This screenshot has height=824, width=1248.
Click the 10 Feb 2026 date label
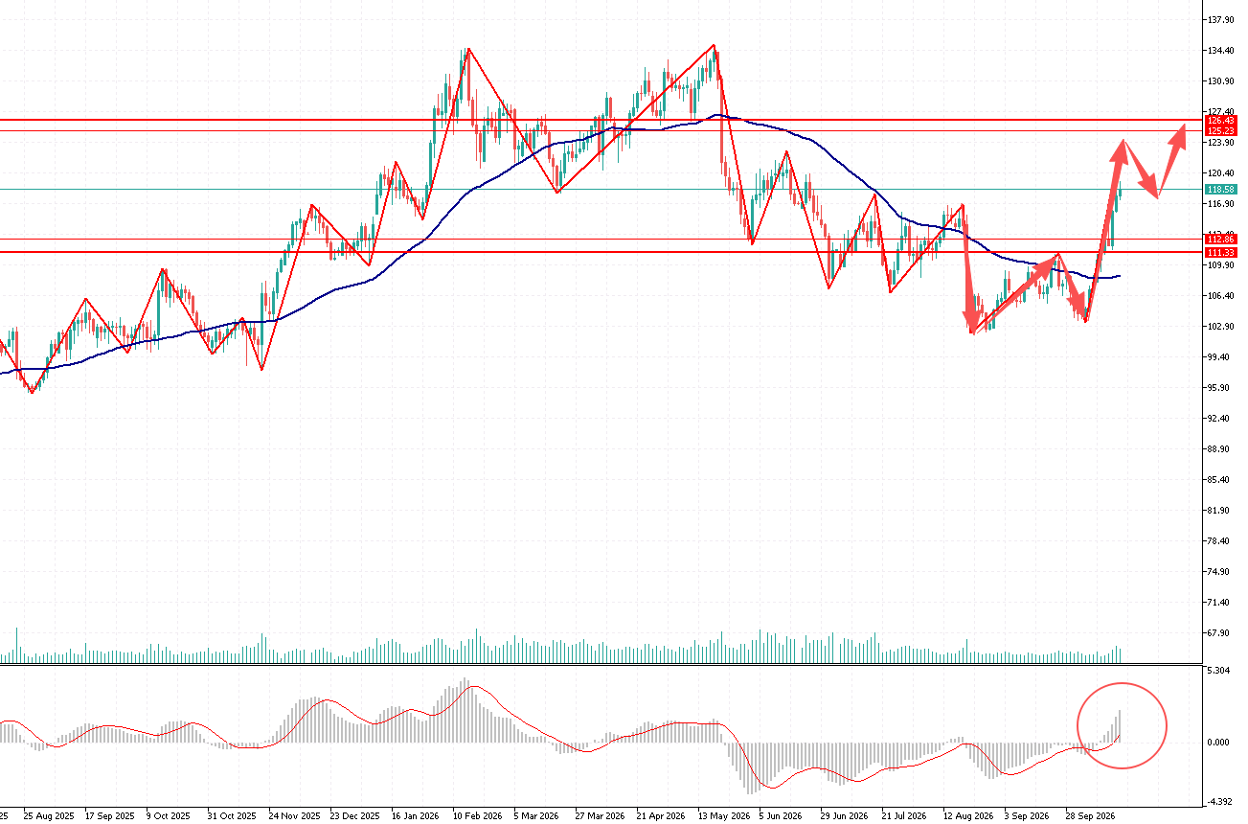(478, 816)
